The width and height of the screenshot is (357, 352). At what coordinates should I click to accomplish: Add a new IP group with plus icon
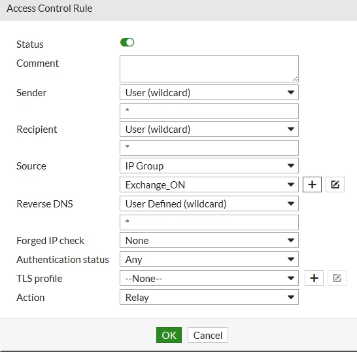(312, 185)
